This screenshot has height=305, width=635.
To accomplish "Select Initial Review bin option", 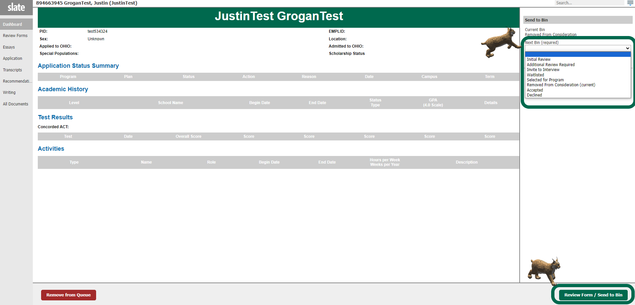I will (x=578, y=59).
